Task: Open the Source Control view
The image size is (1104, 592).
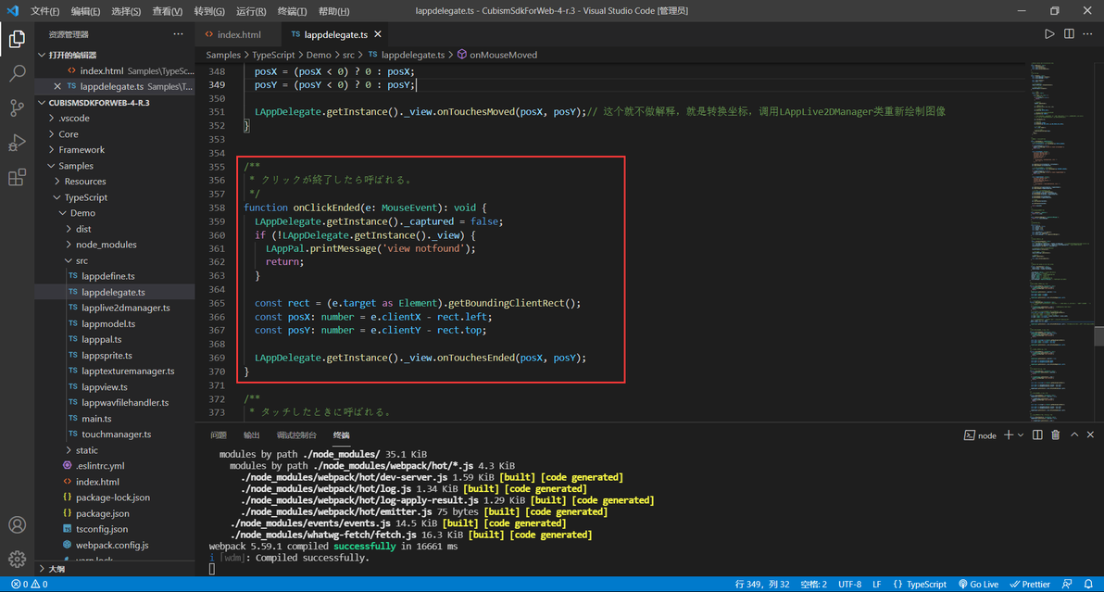Action: pos(17,107)
